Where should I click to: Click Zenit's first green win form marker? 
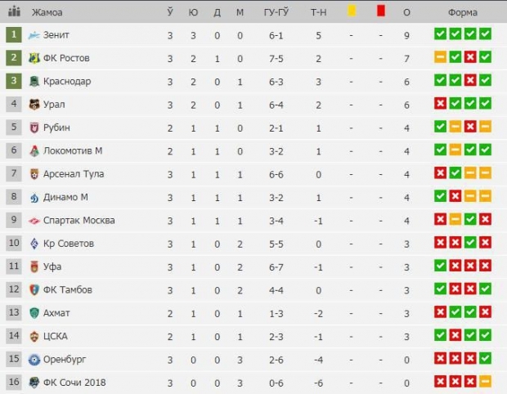tap(440, 34)
